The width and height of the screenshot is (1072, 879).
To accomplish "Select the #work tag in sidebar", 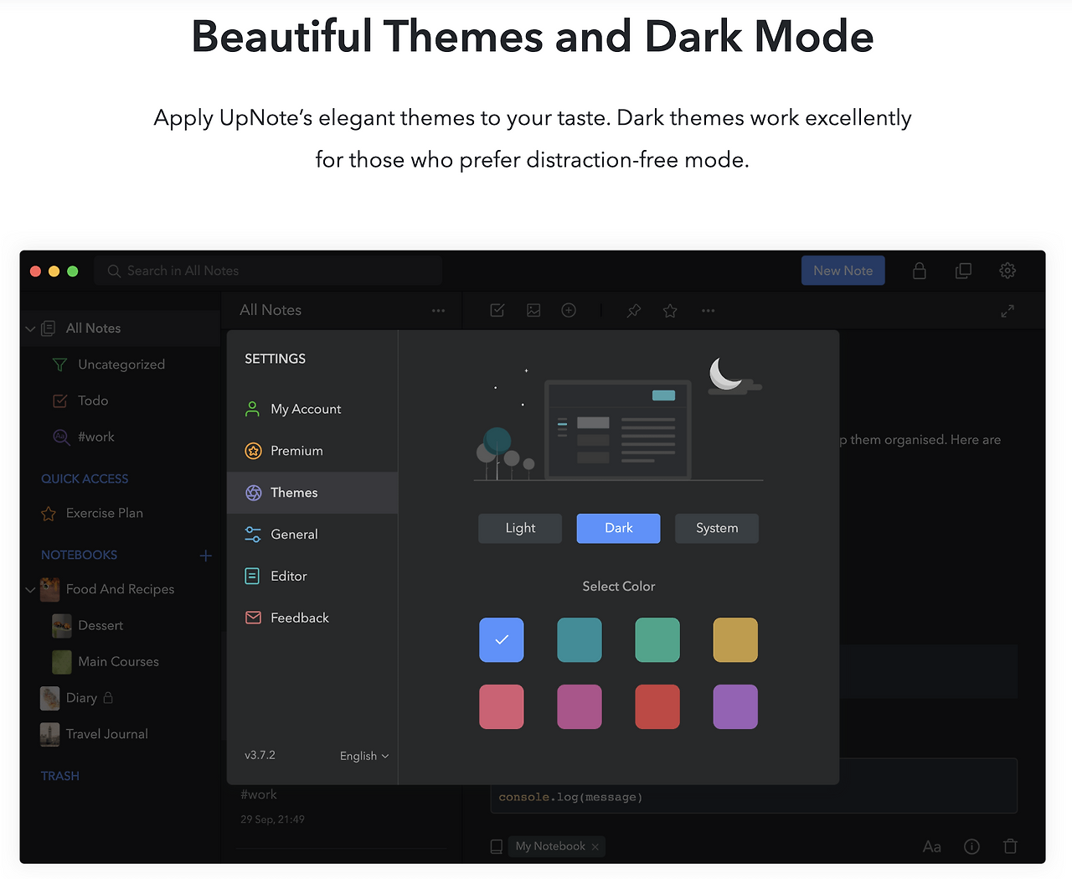I will tap(121, 437).
